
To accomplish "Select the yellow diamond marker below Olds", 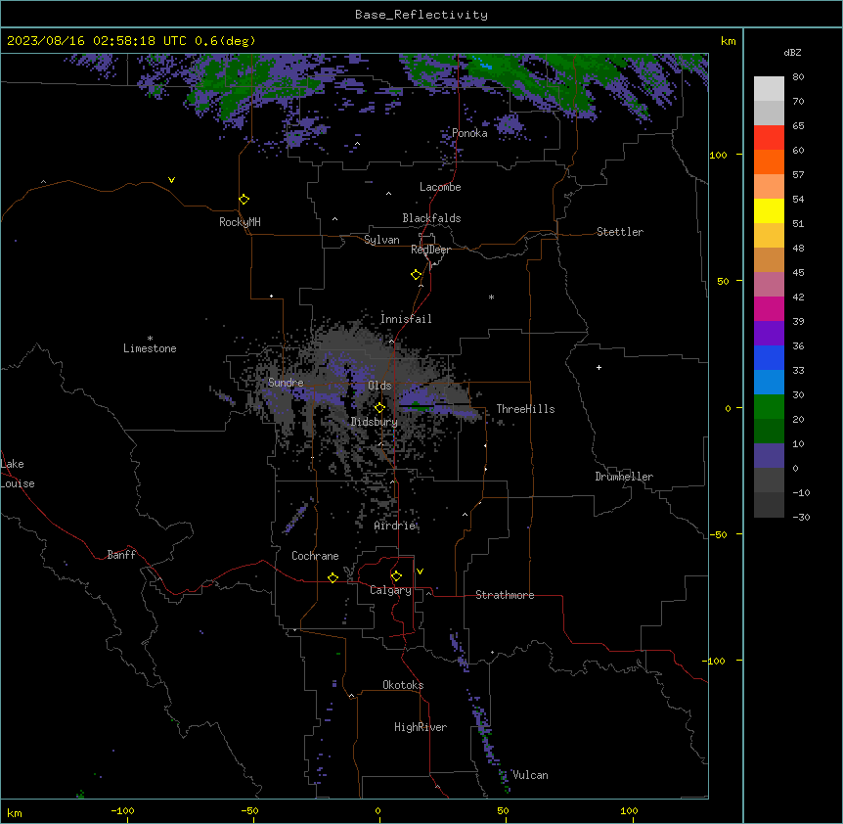I will click(379, 408).
